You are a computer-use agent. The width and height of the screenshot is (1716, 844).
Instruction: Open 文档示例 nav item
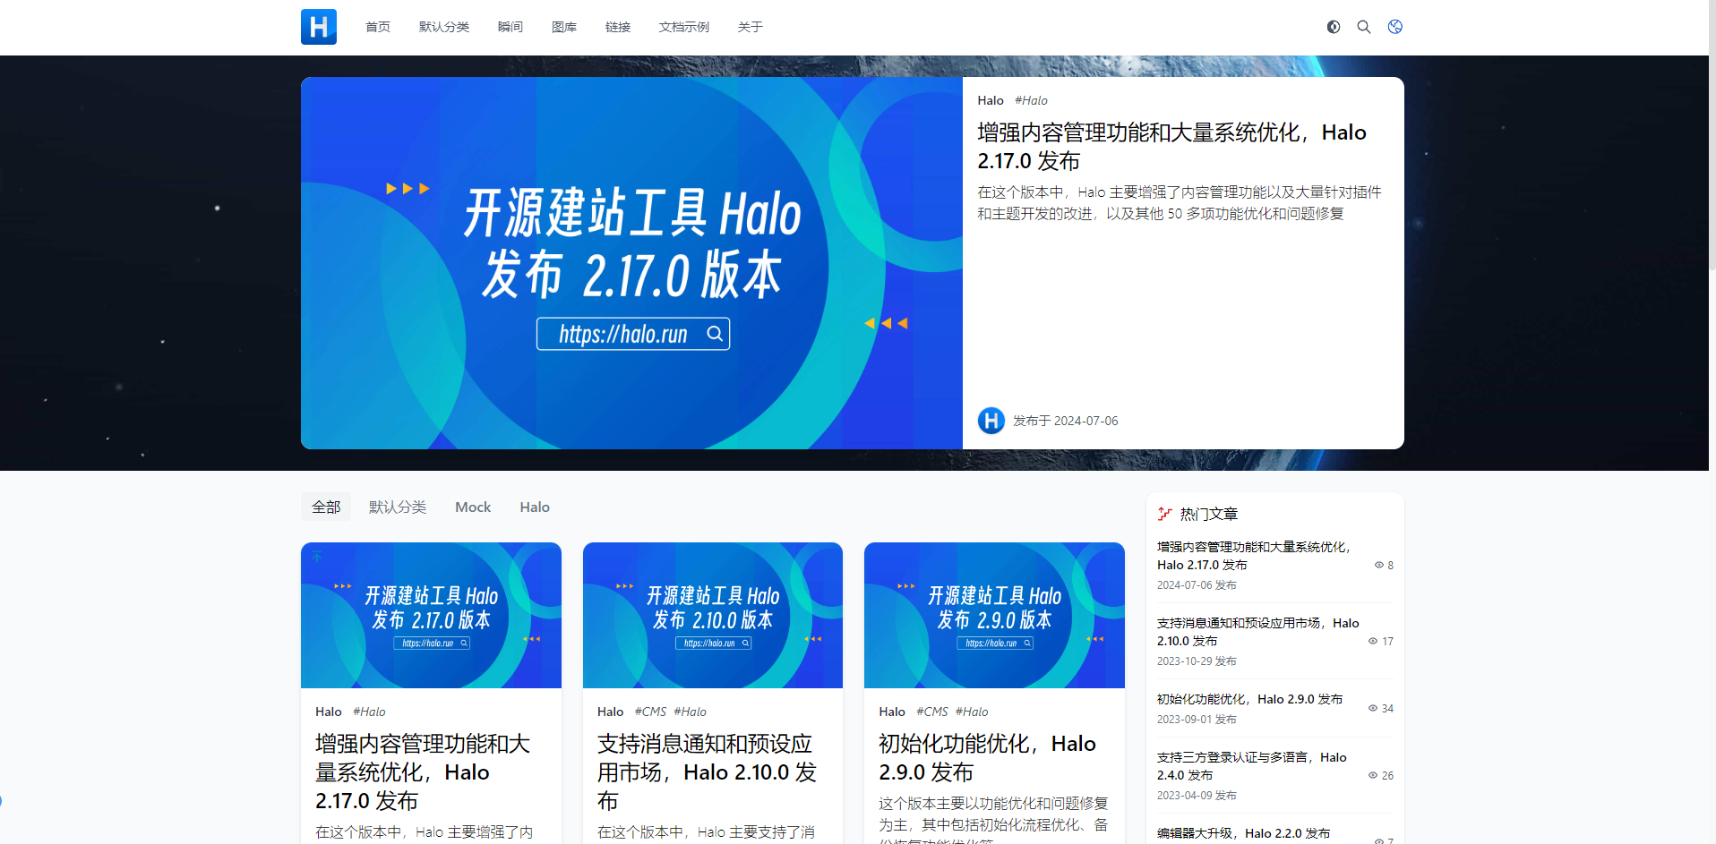(684, 27)
